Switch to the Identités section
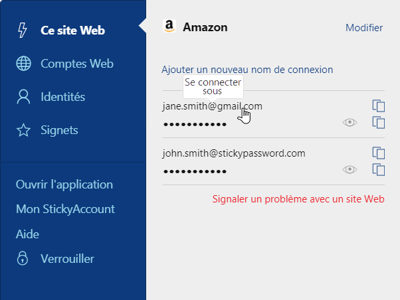400x300 pixels. [62, 97]
